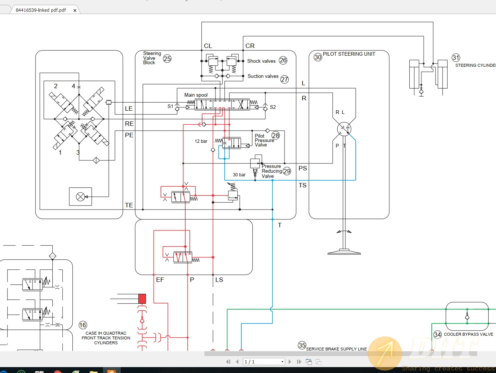Select the 84416539-linked pdf.pdf document tab
Screen dimensions: 496x373
tap(41, 10)
